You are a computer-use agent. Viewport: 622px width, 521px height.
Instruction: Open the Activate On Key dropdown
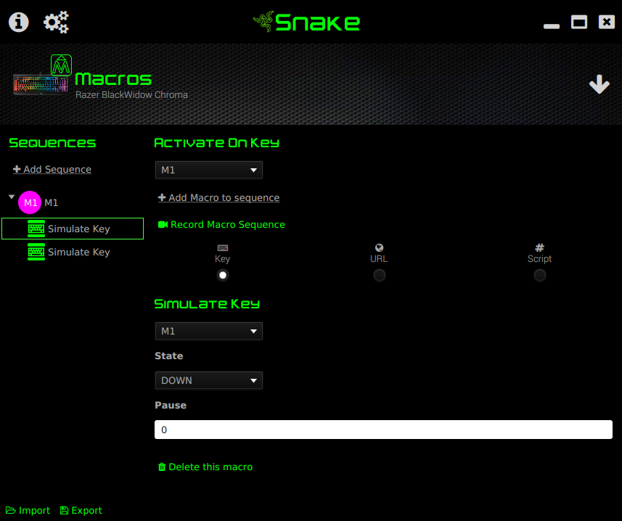208,170
